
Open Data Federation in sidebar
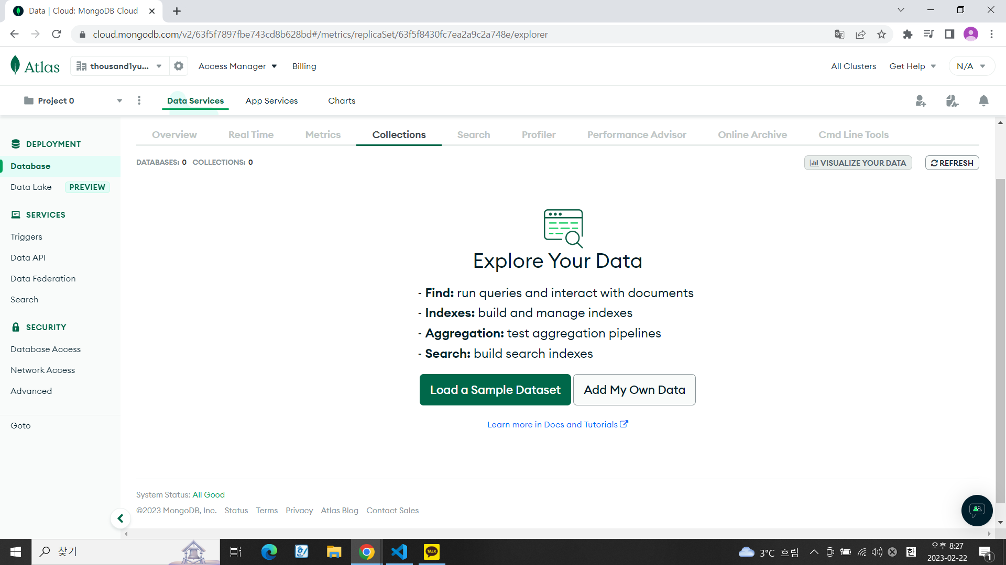coord(43,278)
